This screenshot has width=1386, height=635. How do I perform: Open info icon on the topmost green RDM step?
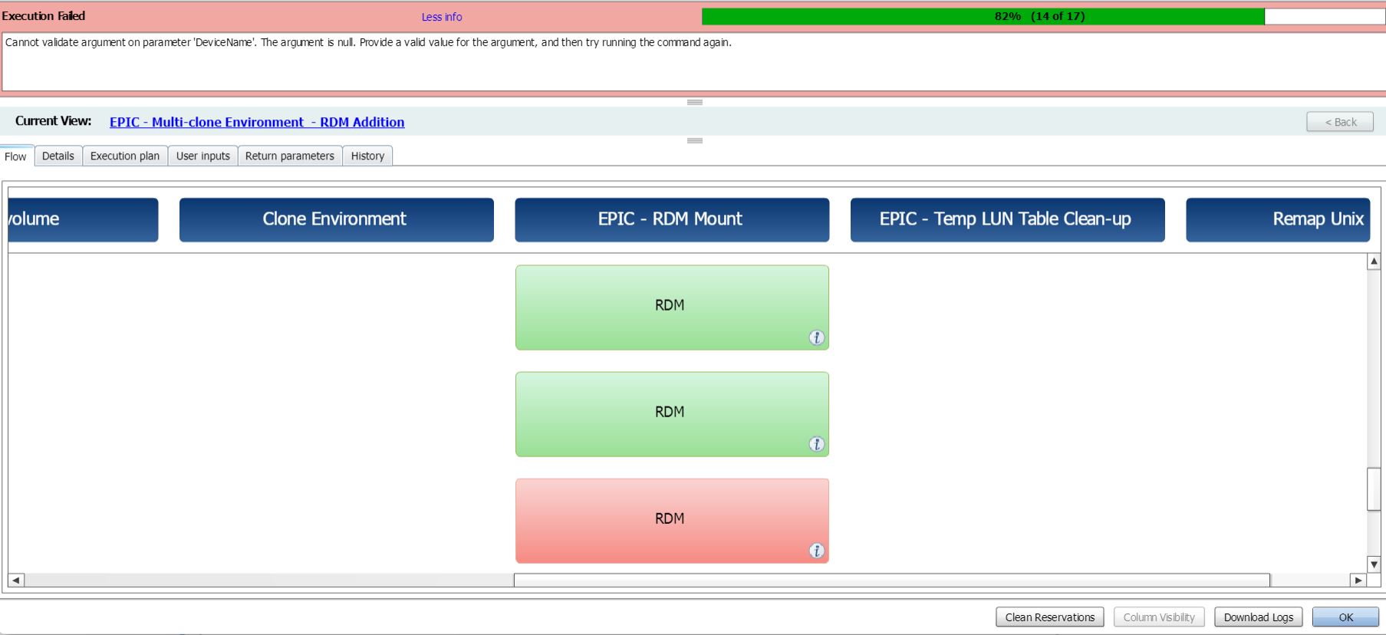point(817,337)
